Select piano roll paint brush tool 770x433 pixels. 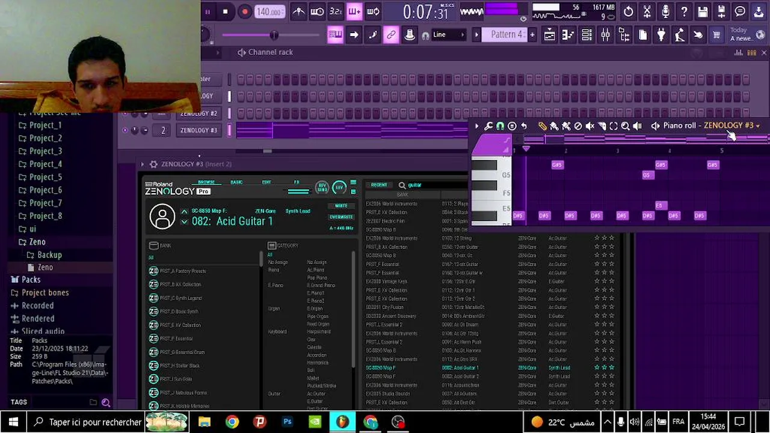(x=554, y=126)
